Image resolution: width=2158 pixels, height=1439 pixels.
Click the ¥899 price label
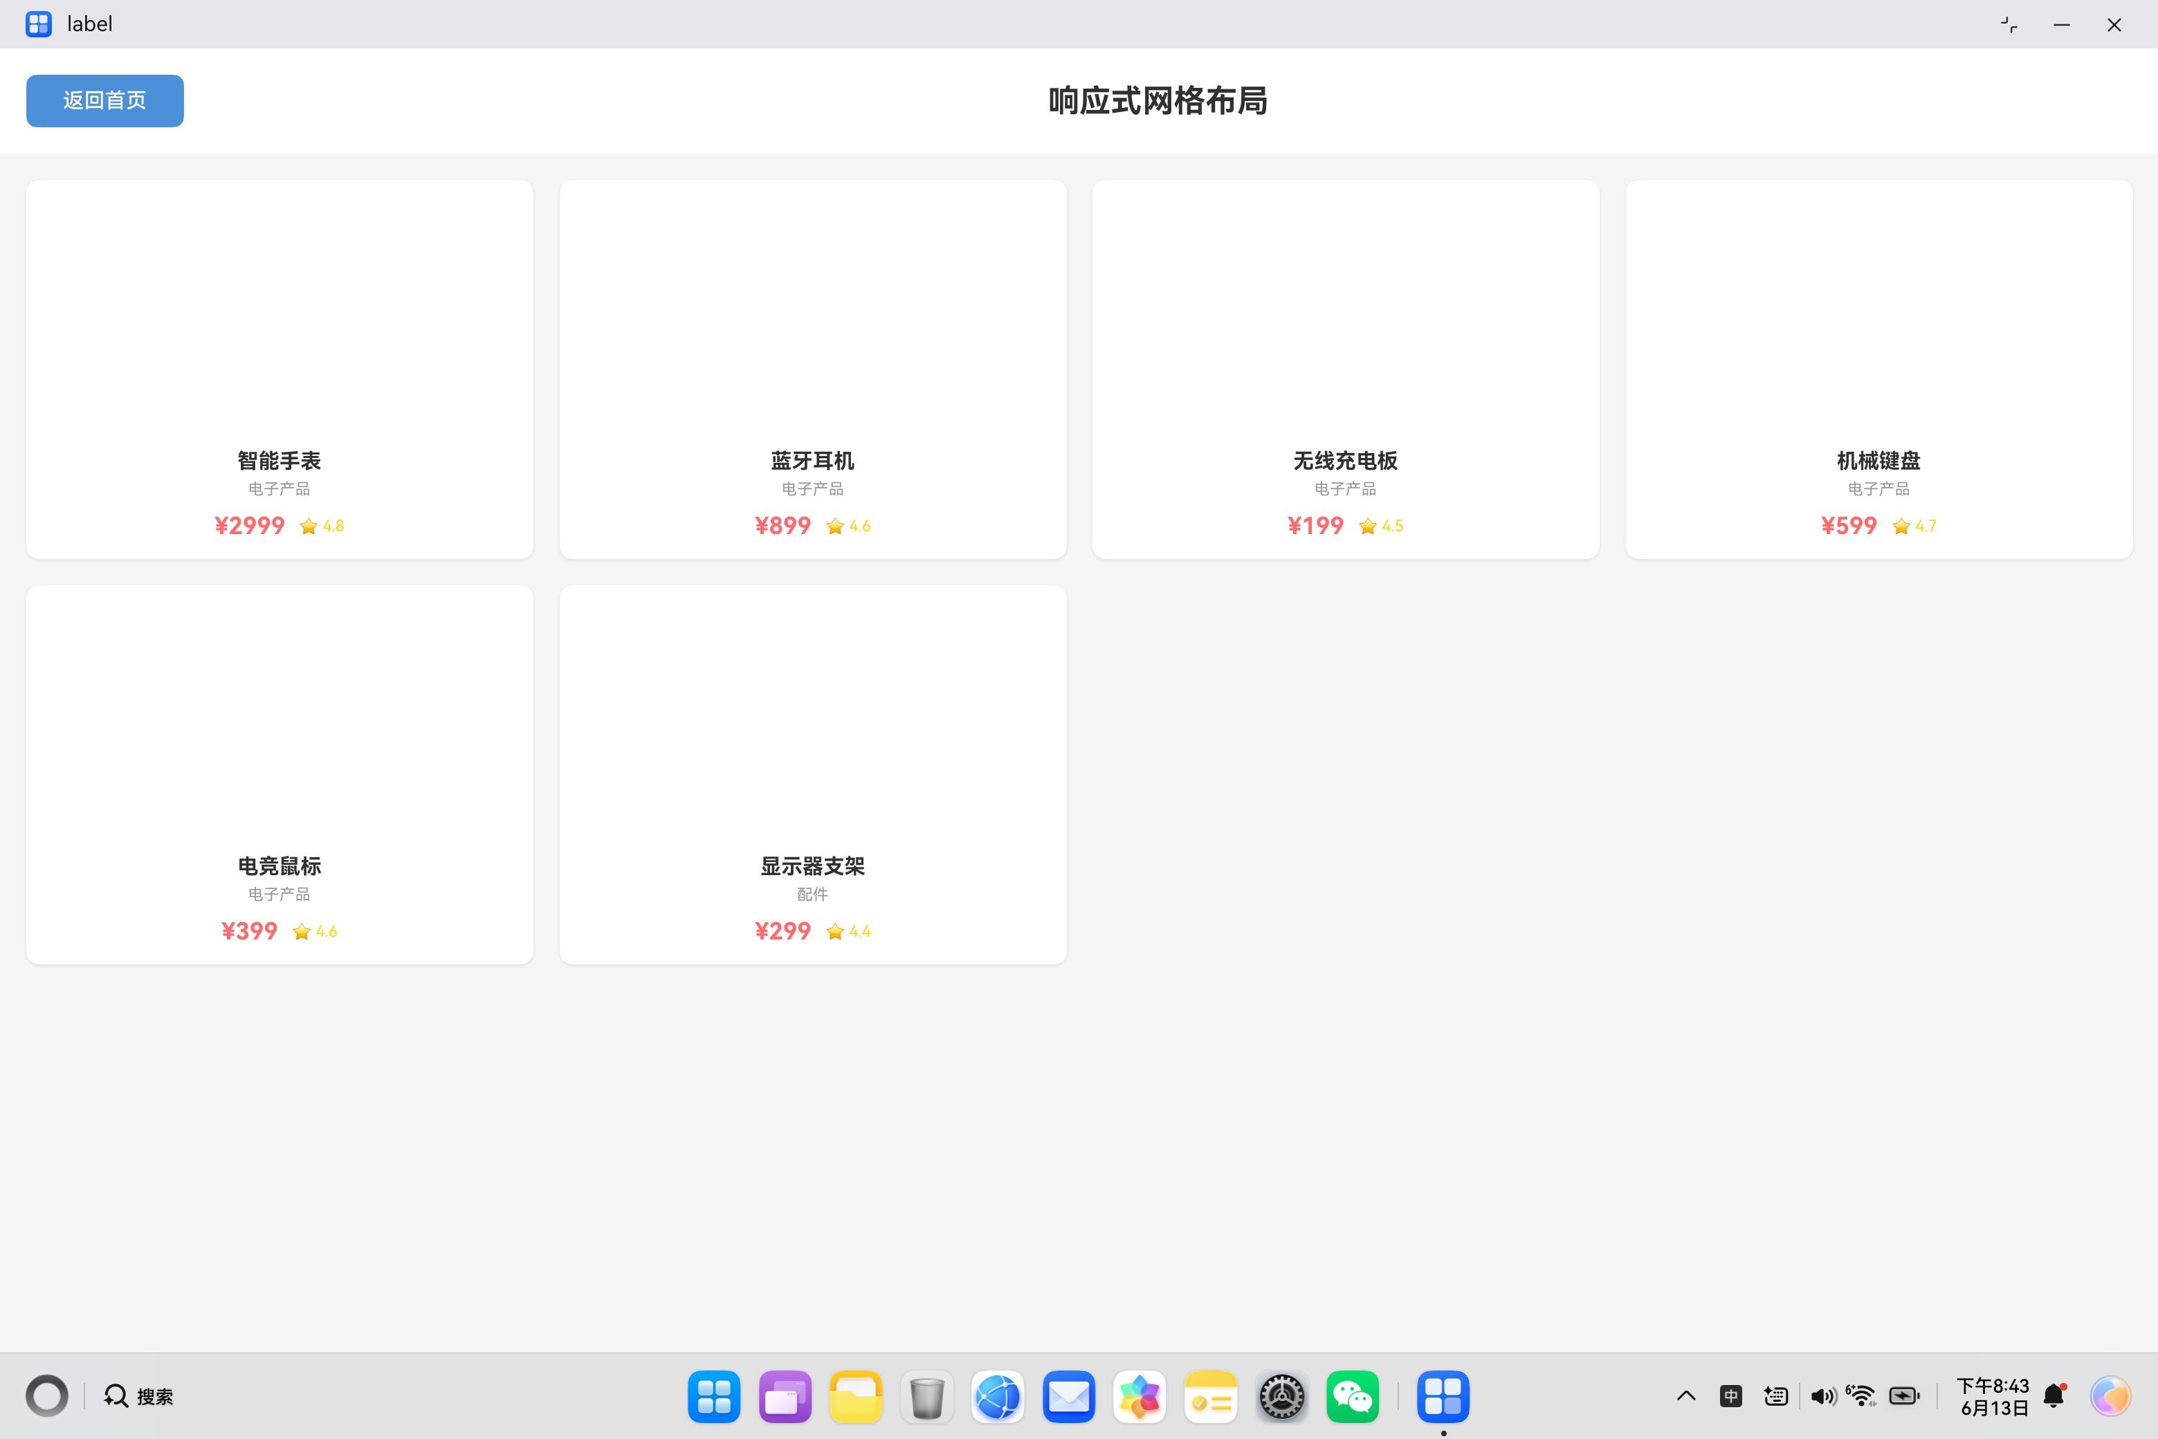[x=783, y=526]
